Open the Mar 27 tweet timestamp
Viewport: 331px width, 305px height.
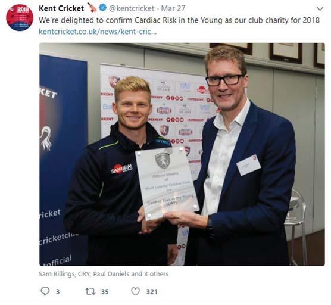click(173, 8)
